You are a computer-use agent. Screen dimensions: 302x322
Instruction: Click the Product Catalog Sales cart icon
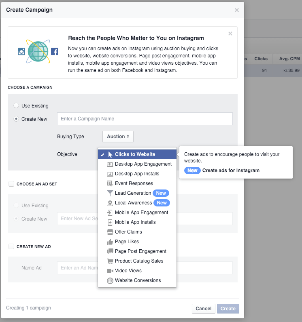(110, 261)
